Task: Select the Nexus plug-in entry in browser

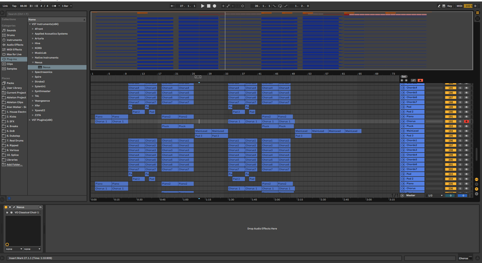Action: (57, 67)
